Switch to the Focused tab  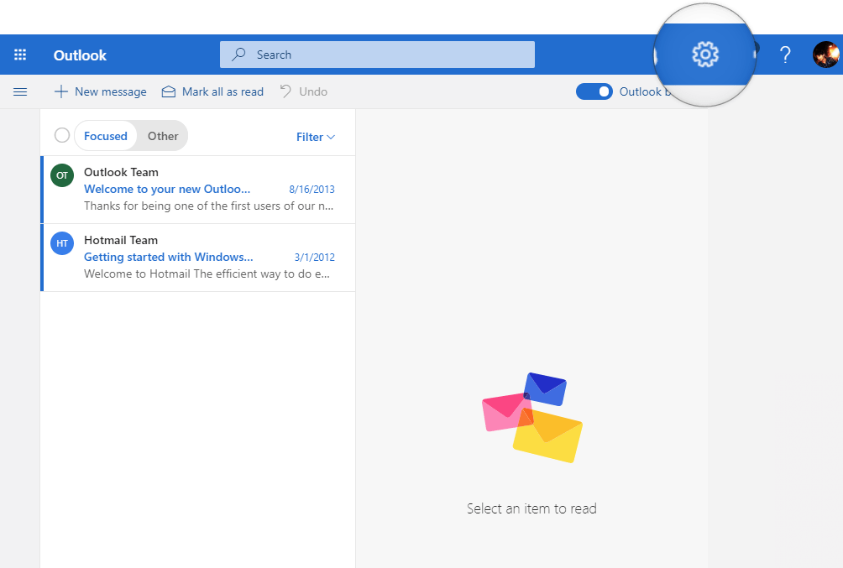(106, 136)
